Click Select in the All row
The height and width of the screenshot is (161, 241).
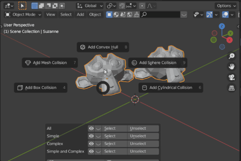point(114,128)
